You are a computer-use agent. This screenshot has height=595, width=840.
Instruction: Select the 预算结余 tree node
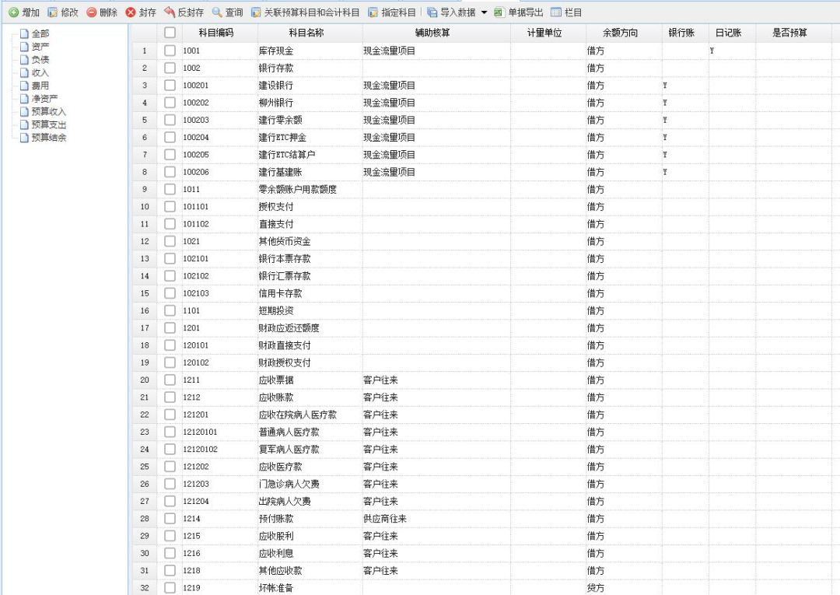49,138
